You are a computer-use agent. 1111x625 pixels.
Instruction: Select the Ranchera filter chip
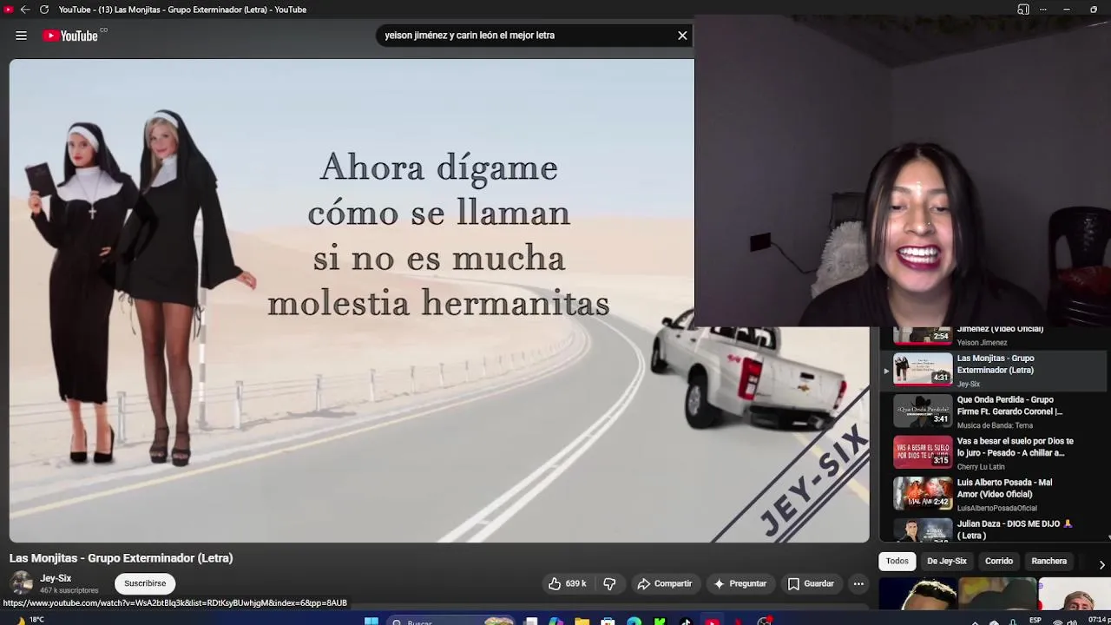1049,561
